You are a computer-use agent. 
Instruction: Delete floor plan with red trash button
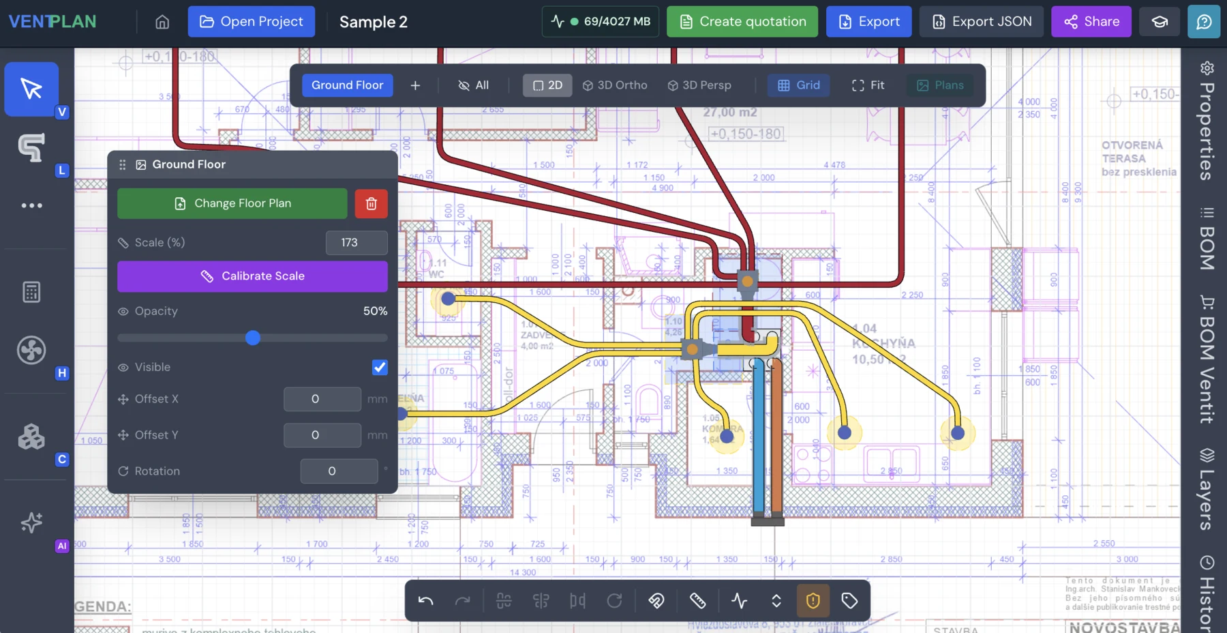pos(372,203)
